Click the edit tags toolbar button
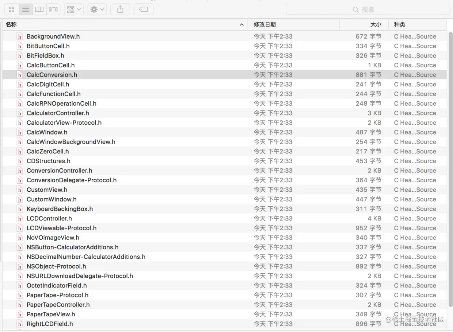This screenshot has width=453, height=332. click(144, 9)
